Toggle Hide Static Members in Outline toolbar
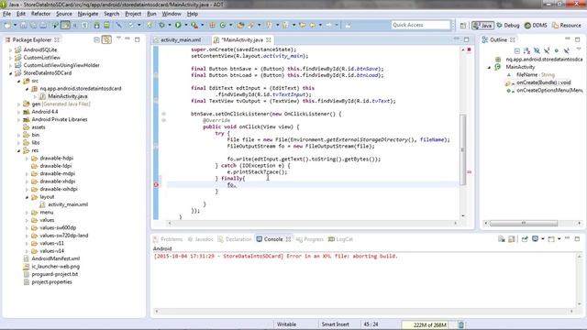Image resolution: width=587 pixels, height=330 pixels. click(547, 50)
